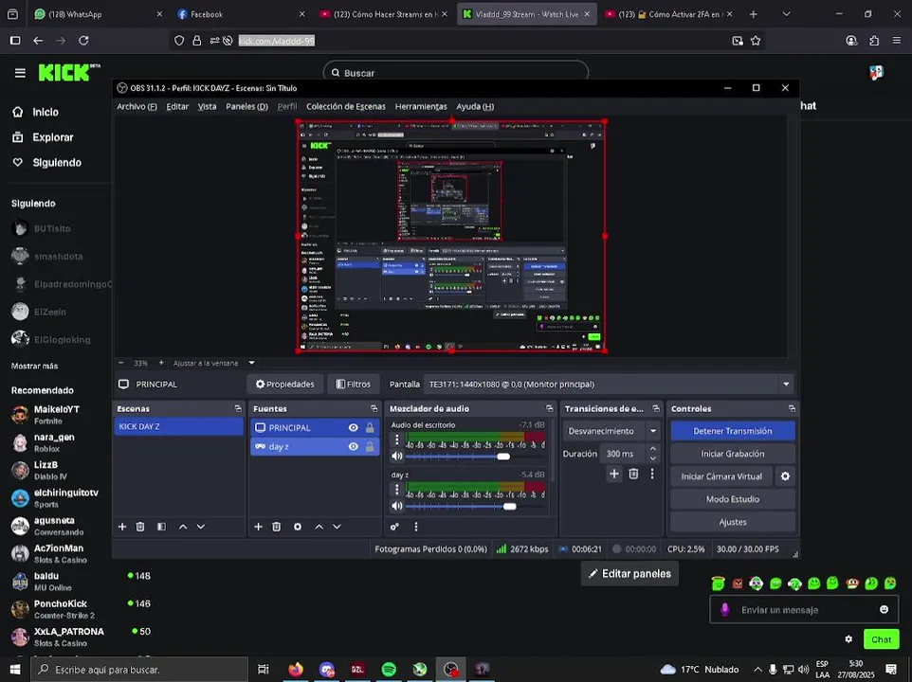
Task: Open Kick chat settings gear
Action: tap(848, 639)
